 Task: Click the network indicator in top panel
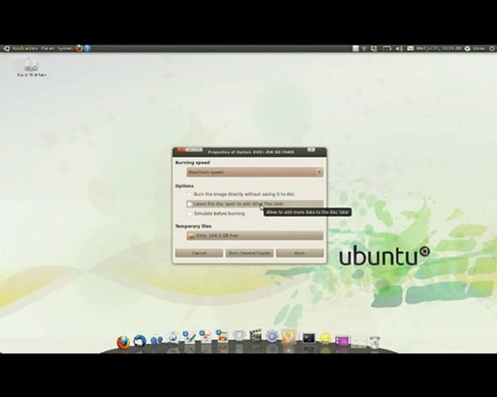pyautogui.click(x=364, y=49)
